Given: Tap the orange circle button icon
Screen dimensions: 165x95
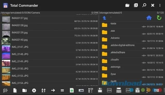Looking at the screenshot, I should [x=148, y=90].
